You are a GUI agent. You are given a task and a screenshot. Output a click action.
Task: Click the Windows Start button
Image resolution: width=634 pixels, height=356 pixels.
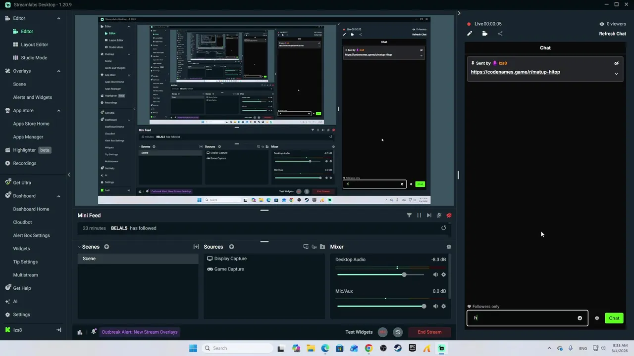(x=193, y=348)
